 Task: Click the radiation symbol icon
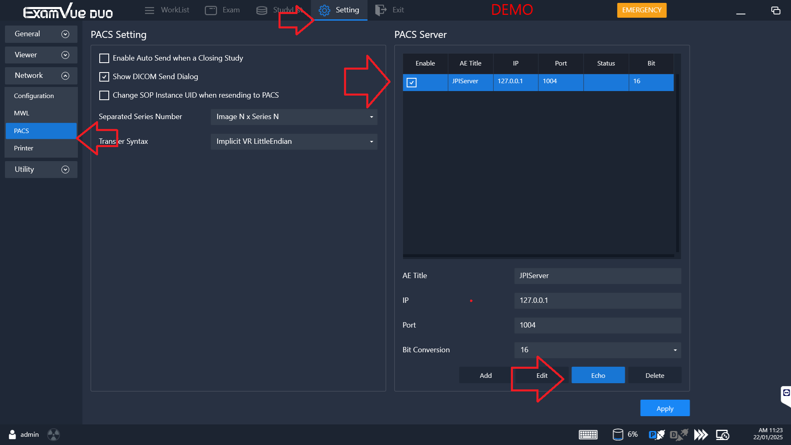[54, 435]
